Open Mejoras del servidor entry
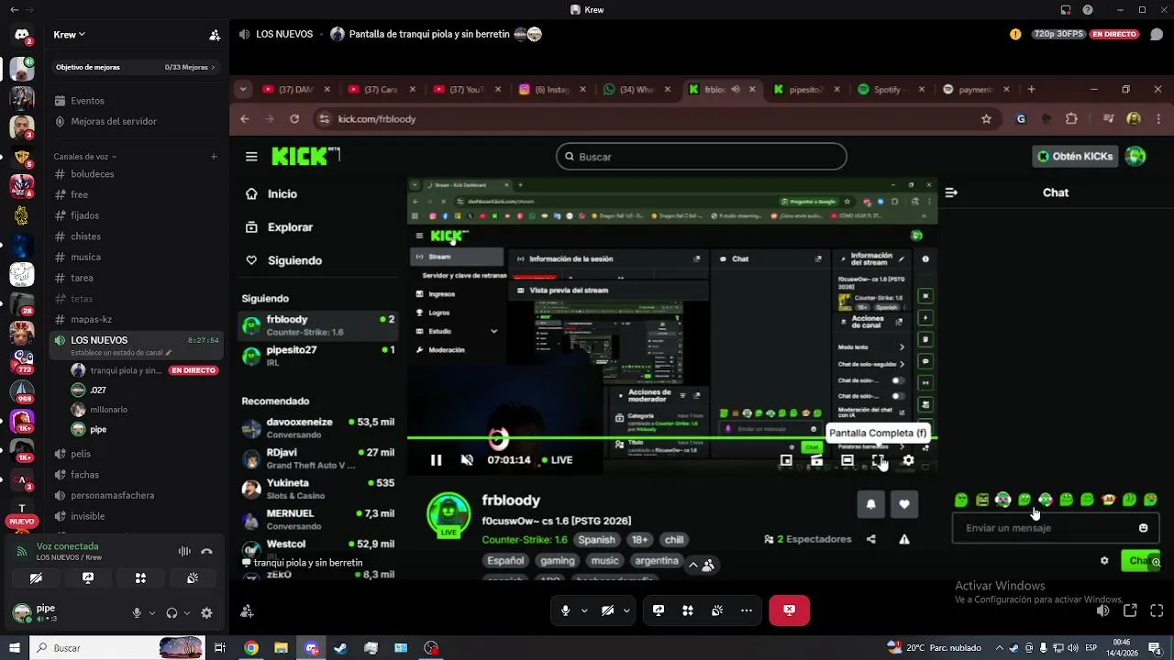1174x660 pixels. pyautogui.click(x=114, y=121)
